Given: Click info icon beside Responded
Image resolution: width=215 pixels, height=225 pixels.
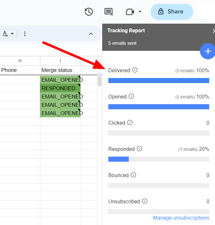Looking at the screenshot, I should click(139, 149).
